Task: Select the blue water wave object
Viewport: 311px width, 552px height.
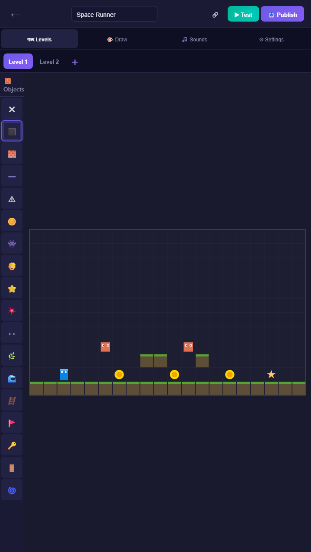Action: [12, 378]
